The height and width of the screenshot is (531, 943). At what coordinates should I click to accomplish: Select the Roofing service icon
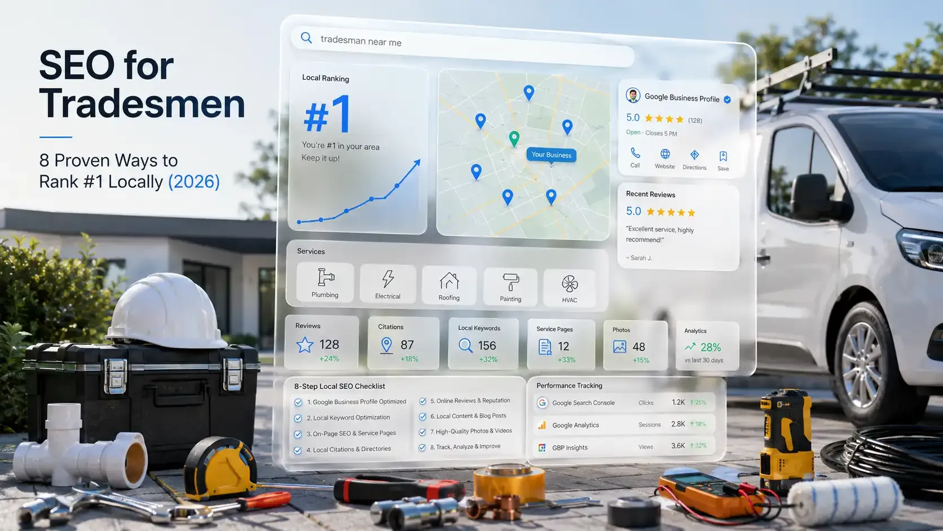(450, 280)
